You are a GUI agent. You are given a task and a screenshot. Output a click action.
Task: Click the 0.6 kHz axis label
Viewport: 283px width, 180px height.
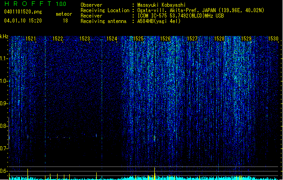pos(4,171)
